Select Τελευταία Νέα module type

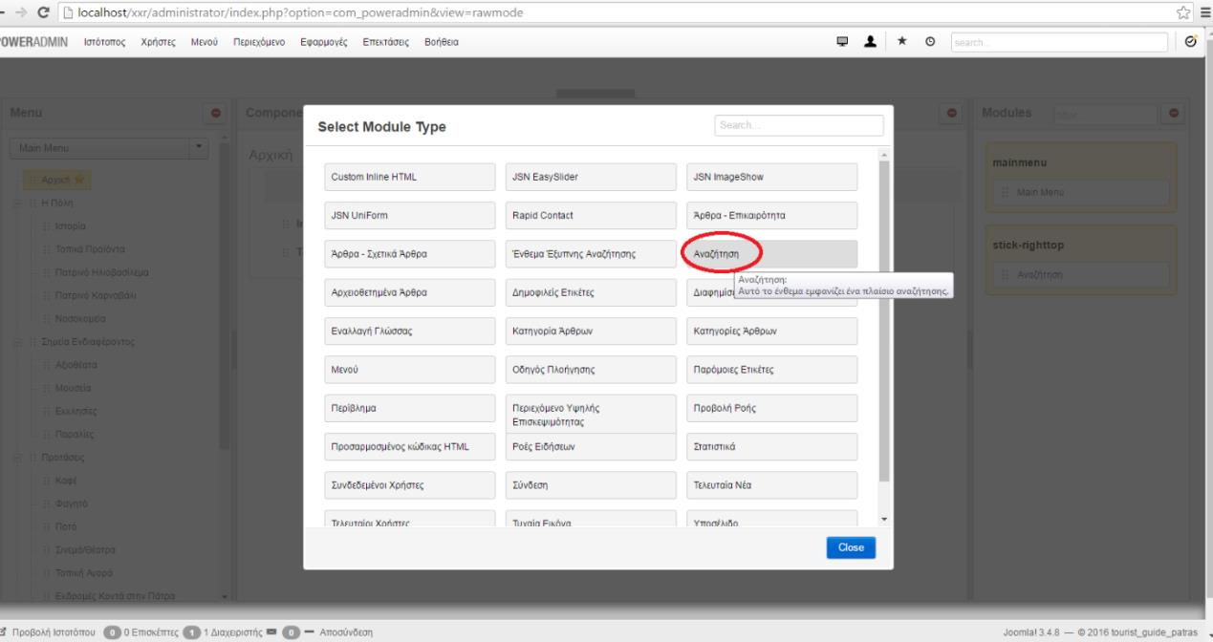pos(771,484)
